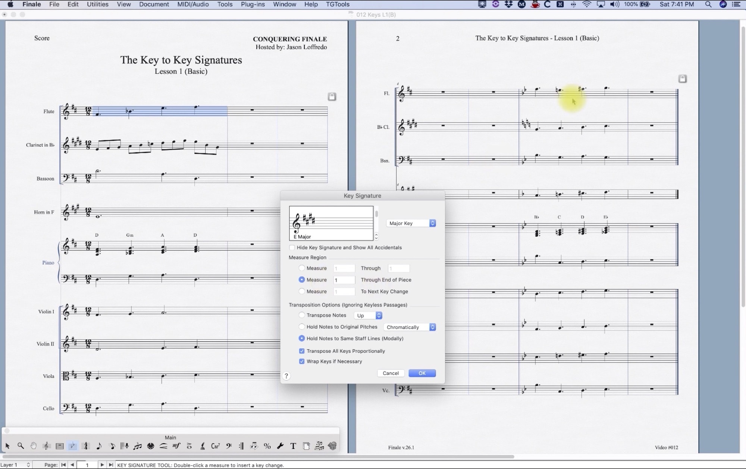Cancel the Key Signature dialog
This screenshot has width=746, height=469.
(391, 373)
